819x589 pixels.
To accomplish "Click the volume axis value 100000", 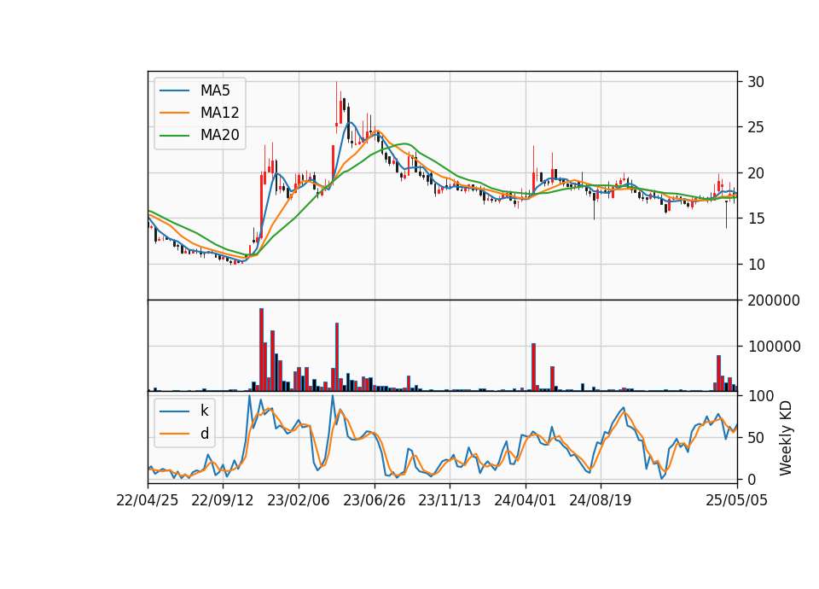I will (774, 347).
